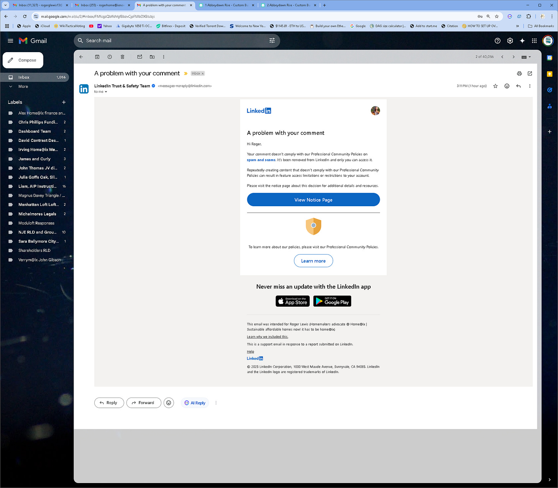Mark the email as unread
558x488 pixels.
click(139, 57)
